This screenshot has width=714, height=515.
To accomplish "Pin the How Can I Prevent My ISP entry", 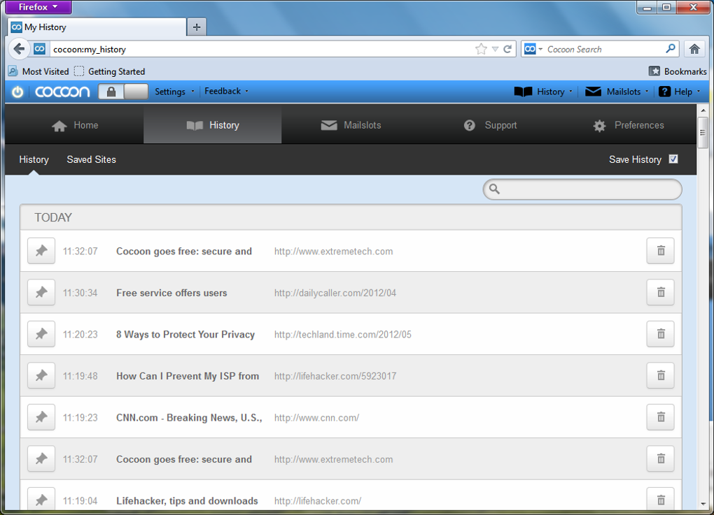I will (x=41, y=375).
